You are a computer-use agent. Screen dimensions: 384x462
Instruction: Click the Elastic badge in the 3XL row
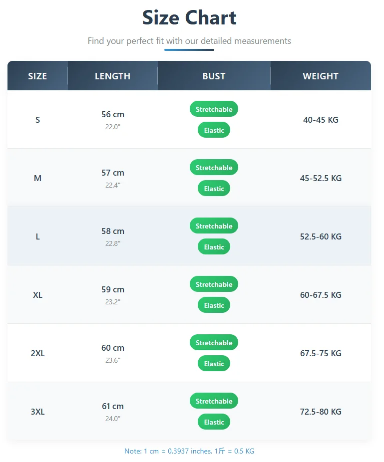click(214, 422)
